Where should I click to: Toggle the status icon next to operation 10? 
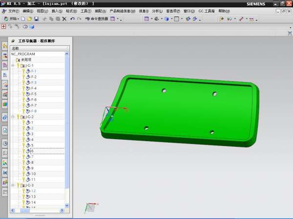(x=23, y=174)
